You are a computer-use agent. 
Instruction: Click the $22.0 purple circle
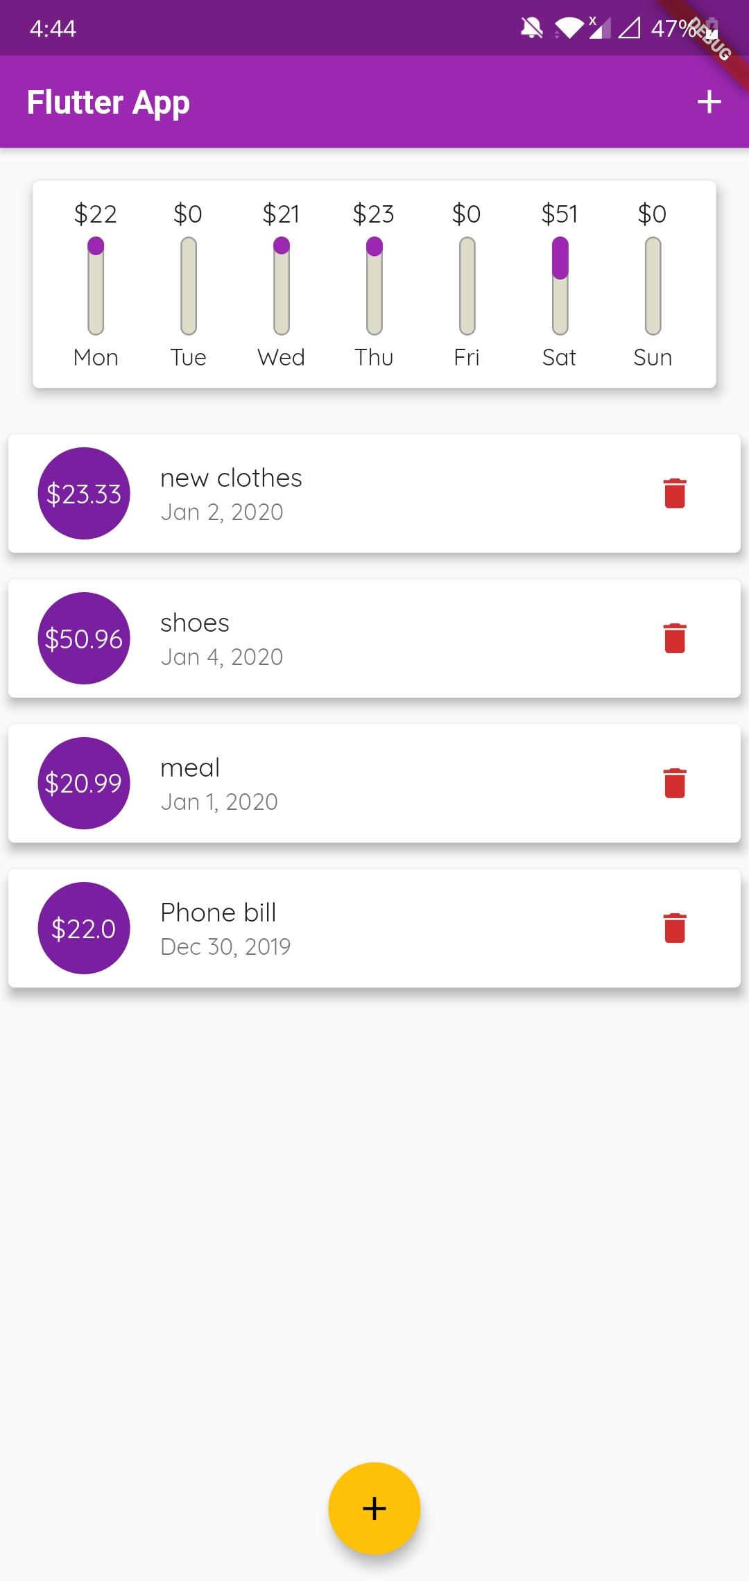pos(84,928)
